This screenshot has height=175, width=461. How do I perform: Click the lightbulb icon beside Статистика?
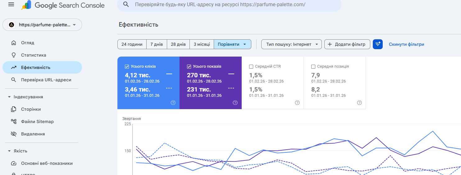pos(13,55)
